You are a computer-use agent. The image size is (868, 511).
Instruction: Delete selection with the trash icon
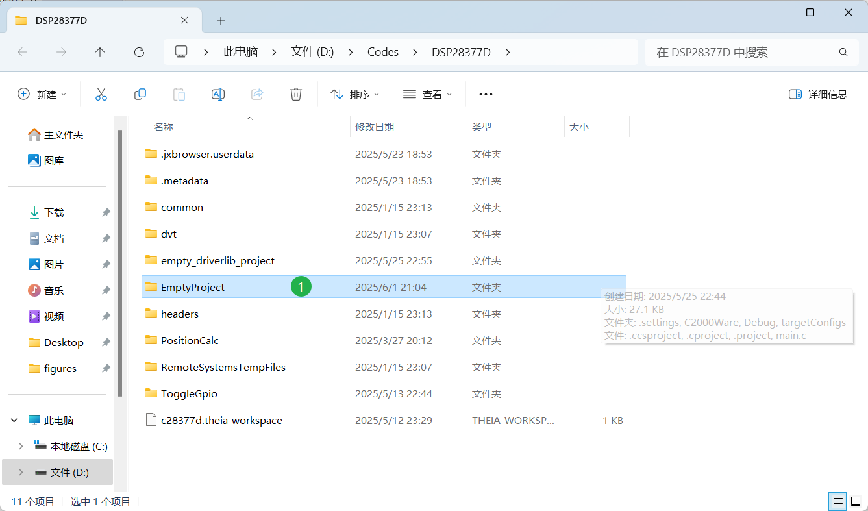(x=296, y=94)
